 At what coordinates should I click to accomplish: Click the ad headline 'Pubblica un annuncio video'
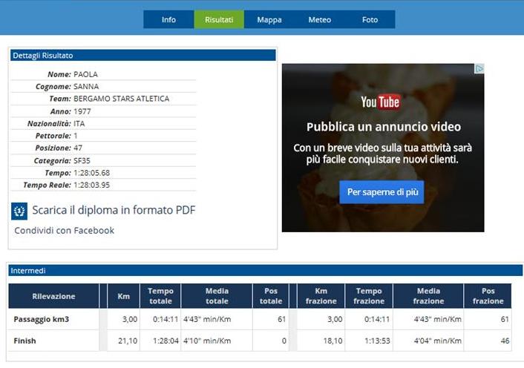click(383, 127)
